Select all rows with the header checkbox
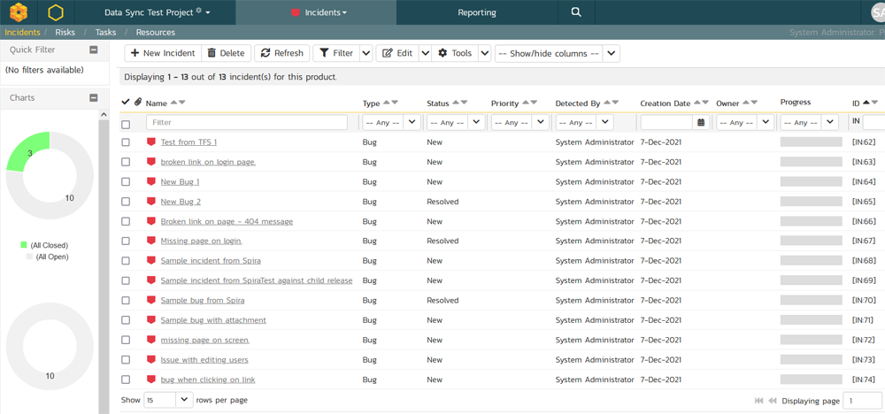This screenshot has height=414, width=885. (x=126, y=124)
